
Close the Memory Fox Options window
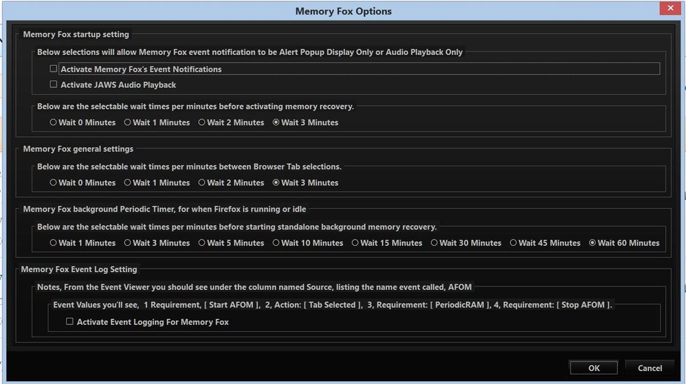pos(670,8)
